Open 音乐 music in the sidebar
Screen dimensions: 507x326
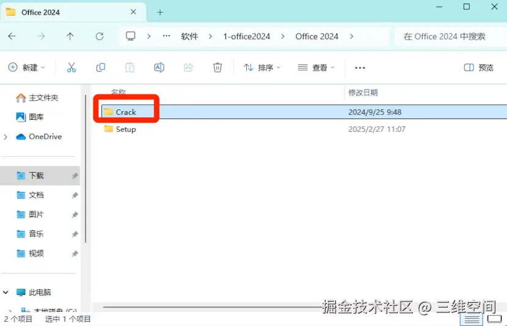[x=30, y=234]
